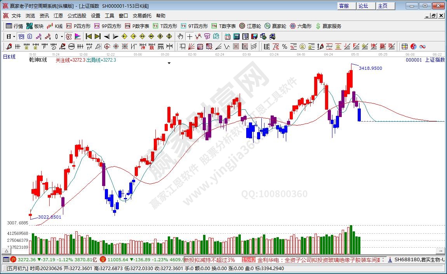447x274 pixels.
Task: Open the candlestick style dropdown arrow
Action: click(62, 36)
